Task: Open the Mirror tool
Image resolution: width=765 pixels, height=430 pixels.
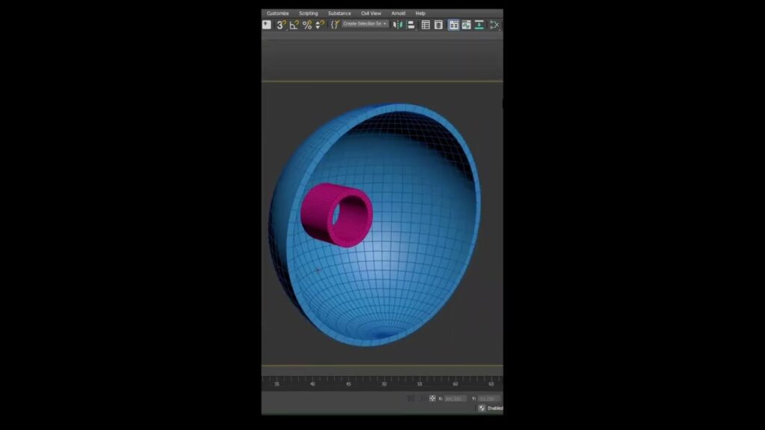Action: click(396, 25)
